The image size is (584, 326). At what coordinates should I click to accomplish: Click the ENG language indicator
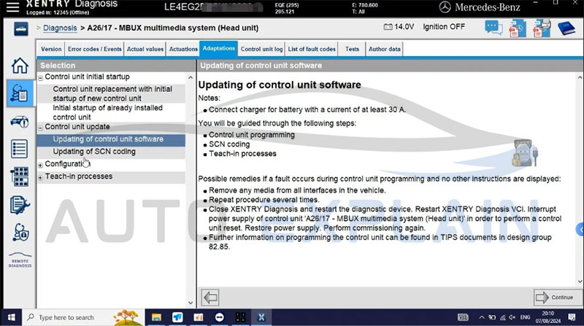[525, 317]
